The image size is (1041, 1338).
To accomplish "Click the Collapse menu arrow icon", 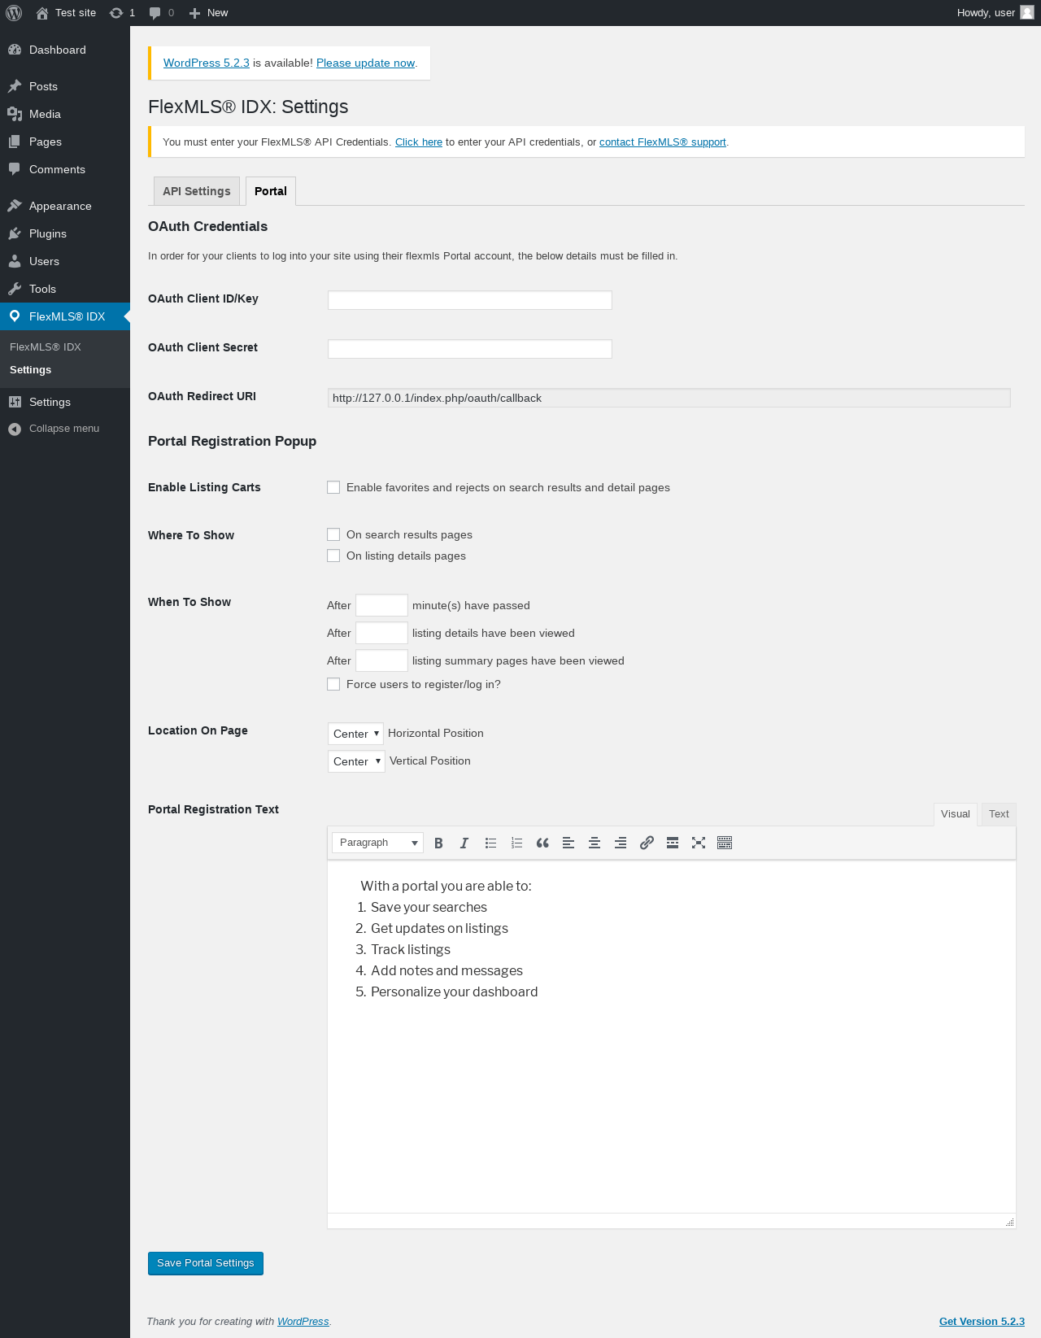I will [15, 429].
